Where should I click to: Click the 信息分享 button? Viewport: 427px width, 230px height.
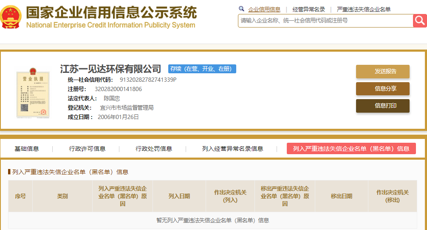(x=383, y=89)
